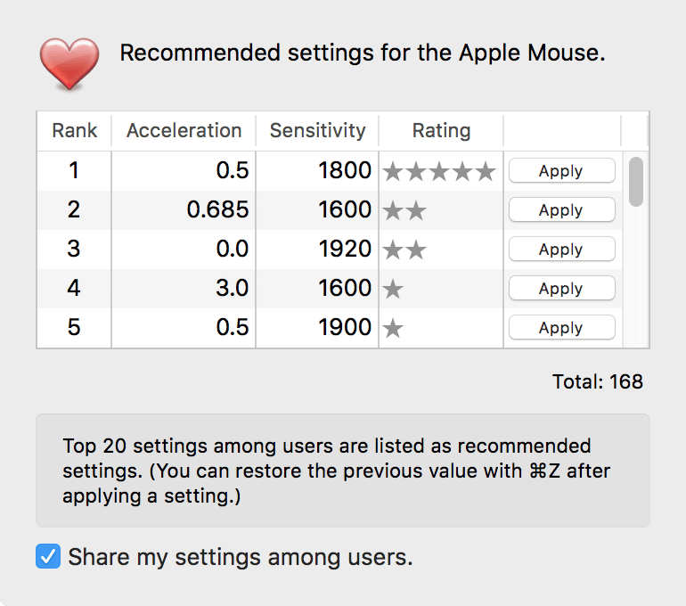Select the row with rank 1
The width and height of the screenshot is (686, 606).
pyautogui.click(x=74, y=171)
